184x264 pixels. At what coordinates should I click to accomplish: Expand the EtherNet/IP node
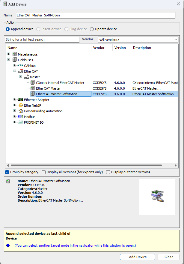click(x=14, y=105)
